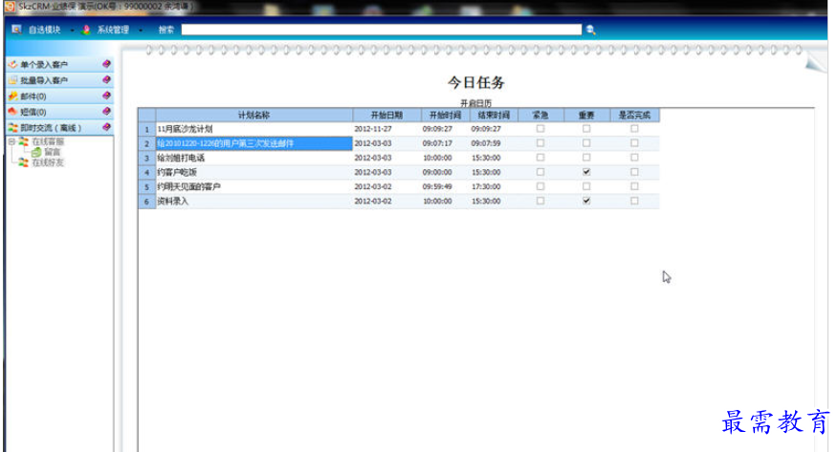Select the 给刘姐打电话 task name

point(181,158)
